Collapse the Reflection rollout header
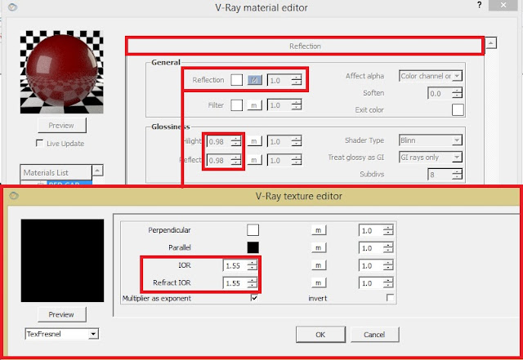Image resolution: width=523 pixels, height=360 pixels. point(305,46)
